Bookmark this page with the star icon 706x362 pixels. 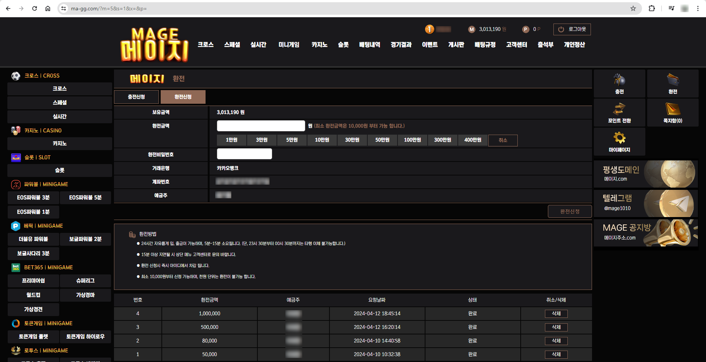pos(633,8)
